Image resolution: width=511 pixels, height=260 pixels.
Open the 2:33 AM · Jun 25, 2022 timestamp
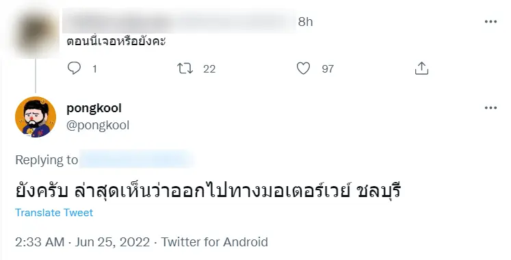(x=83, y=242)
